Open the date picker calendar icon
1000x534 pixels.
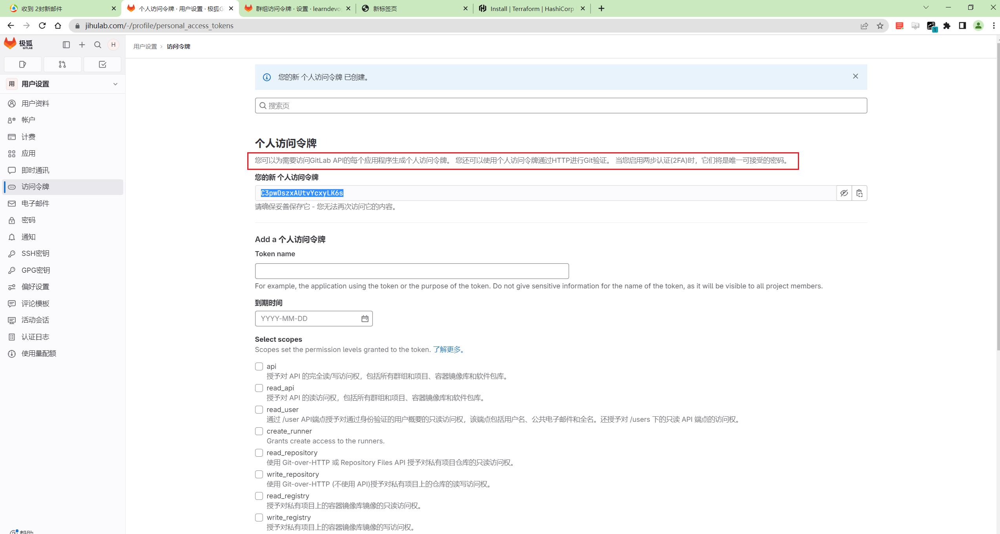pos(365,319)
